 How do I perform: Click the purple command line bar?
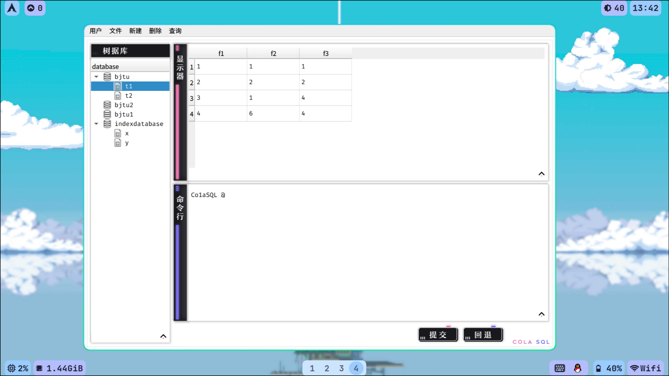pos(177,272)
